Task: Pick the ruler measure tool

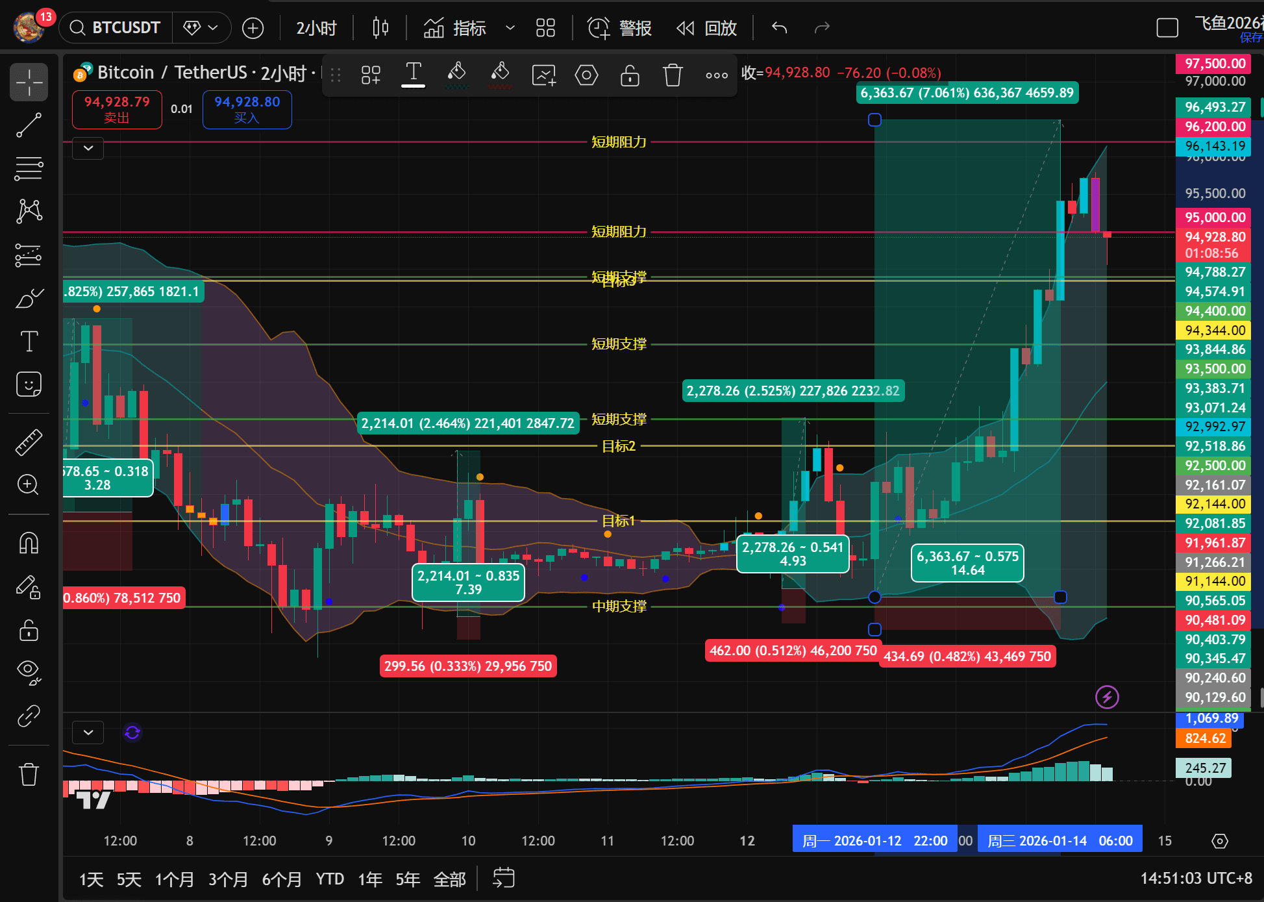Action: (x=29, y=442)
